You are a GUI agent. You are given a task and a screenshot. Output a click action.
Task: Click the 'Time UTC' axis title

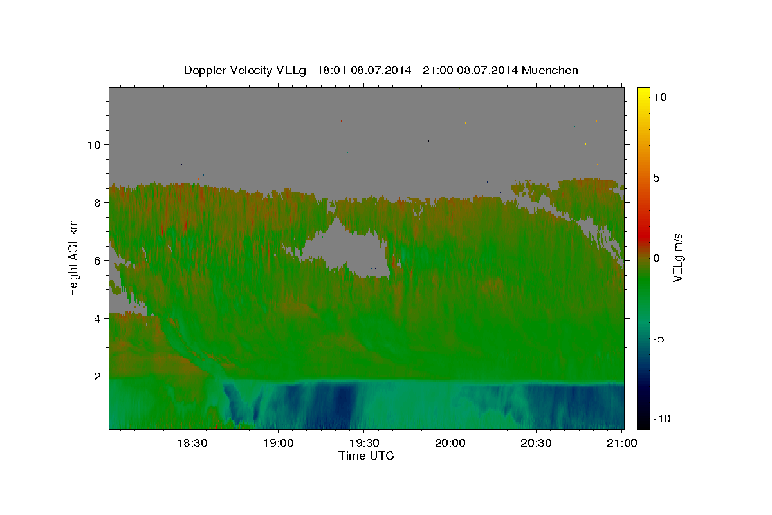click(366, 456)
